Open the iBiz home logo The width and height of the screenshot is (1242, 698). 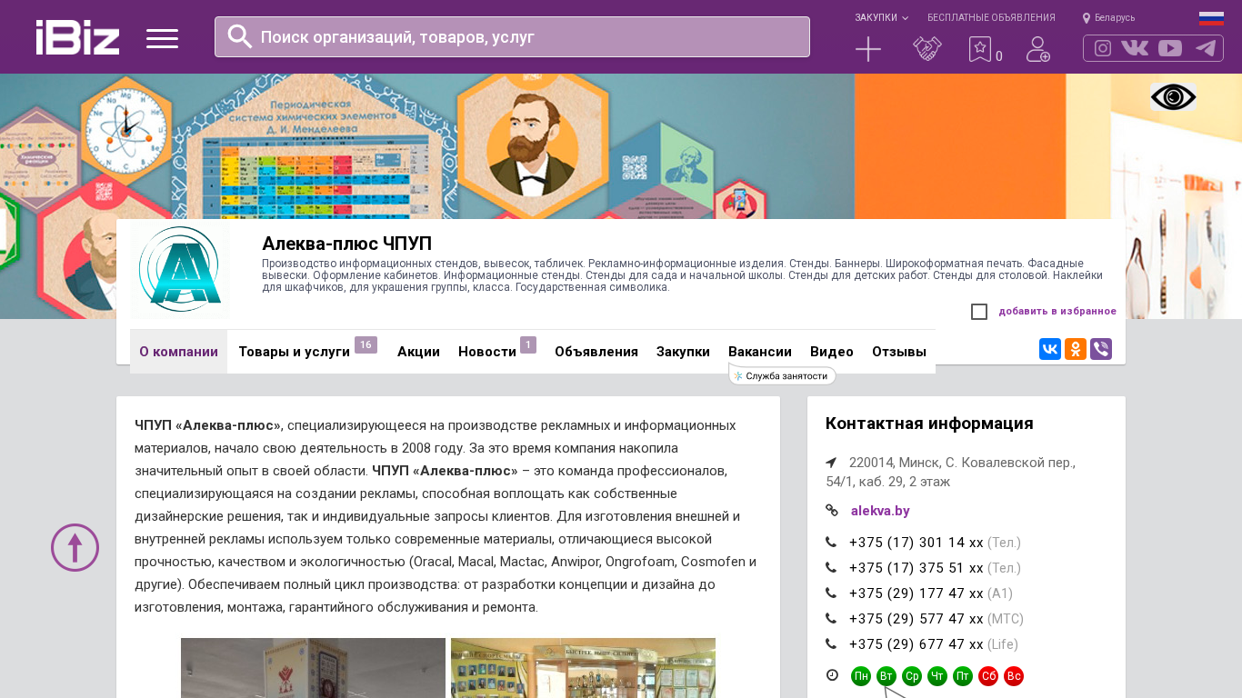coord(77,37)
